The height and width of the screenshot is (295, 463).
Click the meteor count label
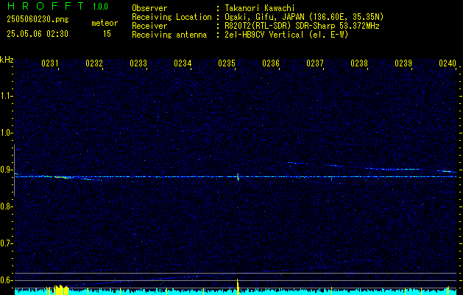coord(105,23)
